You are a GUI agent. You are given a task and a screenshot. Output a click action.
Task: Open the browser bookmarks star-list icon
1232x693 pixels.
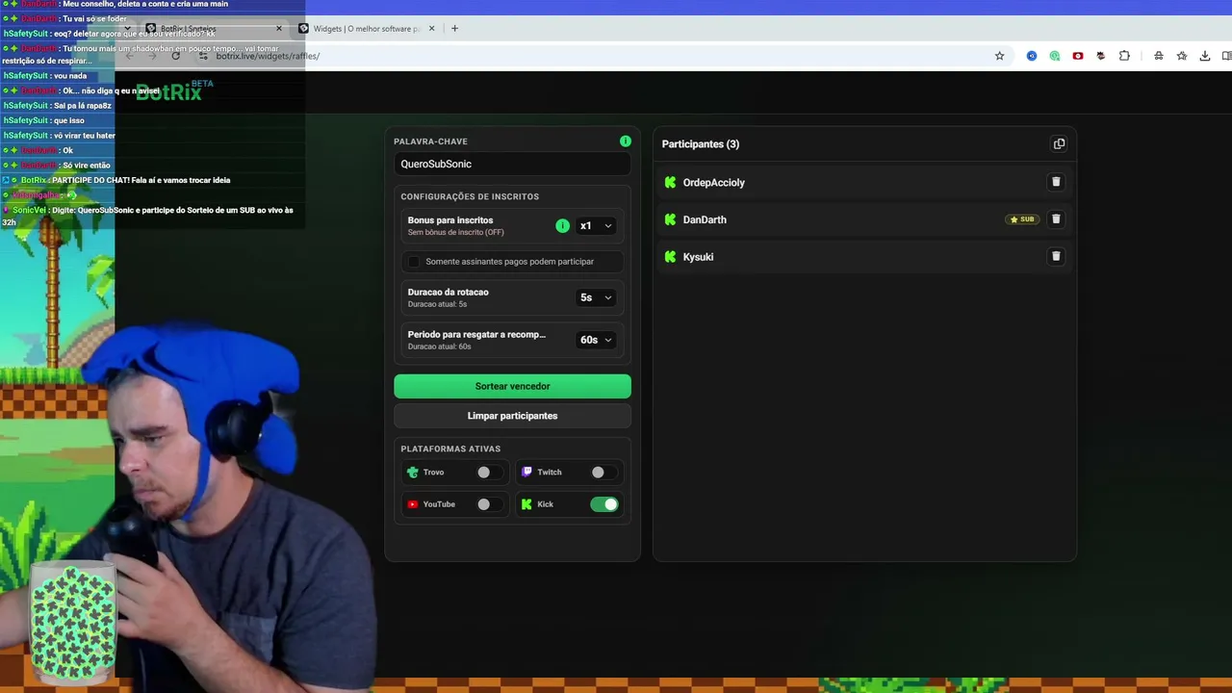click(1182, 56)
